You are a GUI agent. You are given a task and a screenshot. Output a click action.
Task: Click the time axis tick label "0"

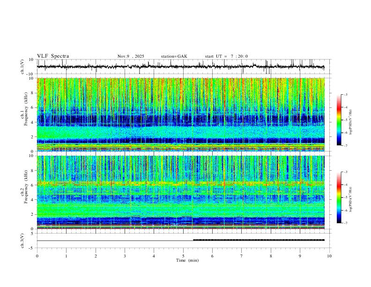[x=37, y=256]
